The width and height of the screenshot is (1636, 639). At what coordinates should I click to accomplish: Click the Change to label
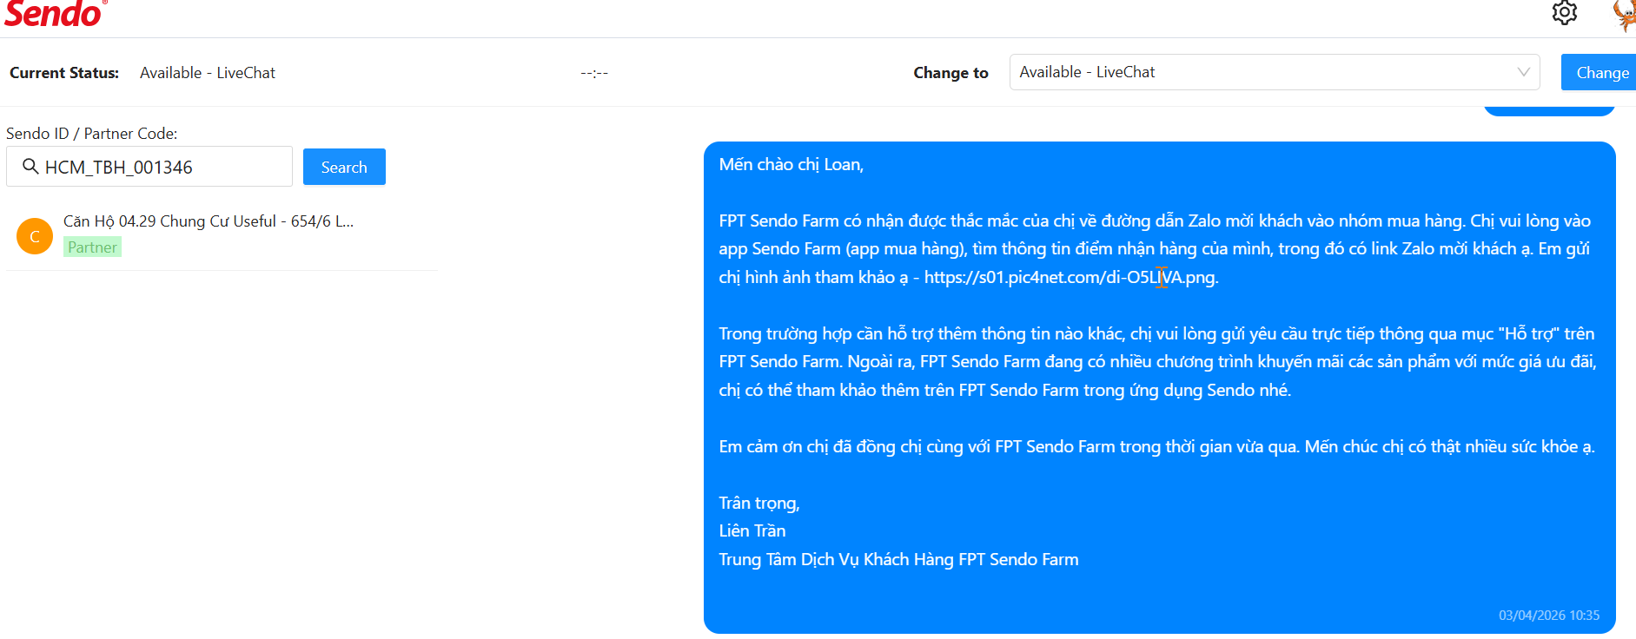point(950,73)
